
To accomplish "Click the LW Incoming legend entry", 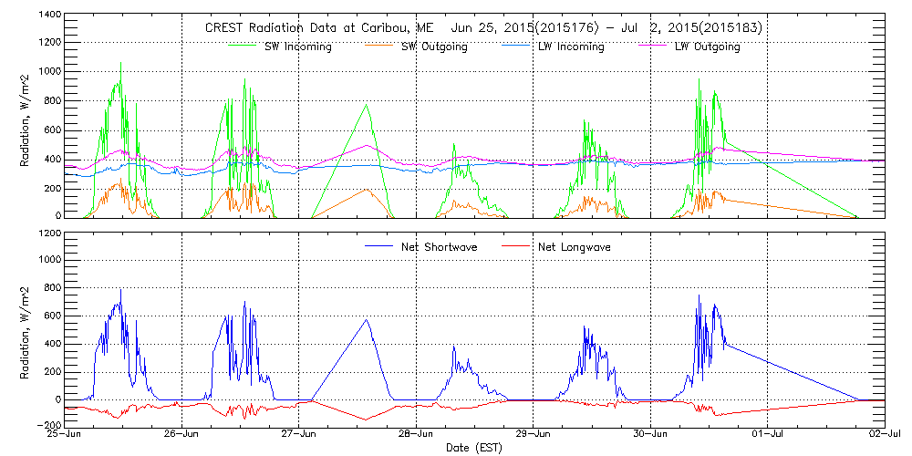I will (x=570, y=47).
